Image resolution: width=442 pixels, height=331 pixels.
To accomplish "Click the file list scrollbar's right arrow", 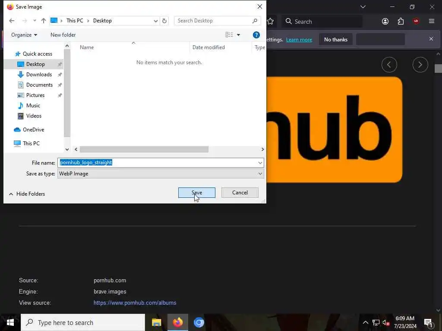I will coord(262,149).
